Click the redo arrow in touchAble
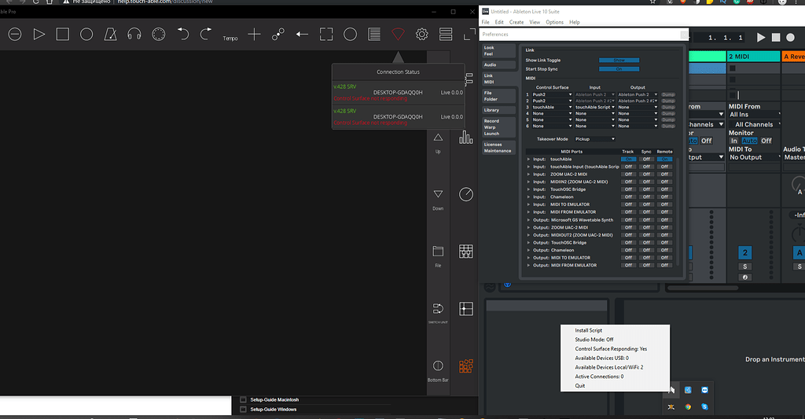The height and width of the screenshot is (419, 805). coord(206,35)
